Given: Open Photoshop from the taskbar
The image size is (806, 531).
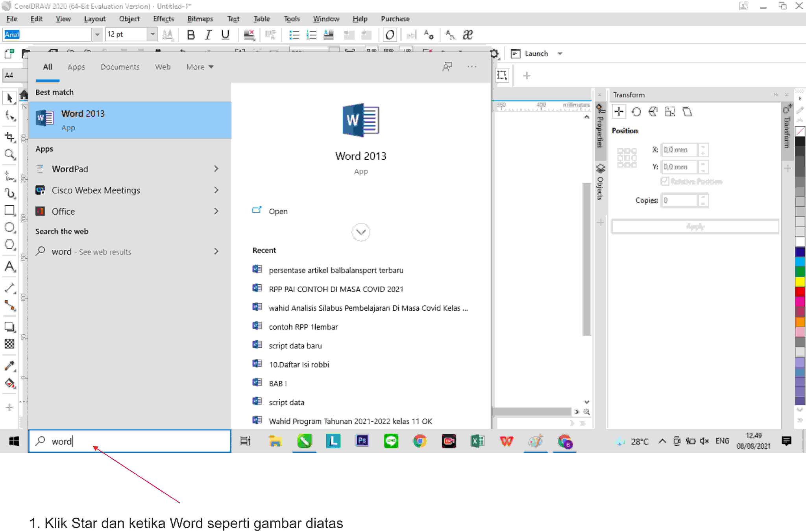Looking at the screenshot, I should pyautogui.click(x=362, y=441).
